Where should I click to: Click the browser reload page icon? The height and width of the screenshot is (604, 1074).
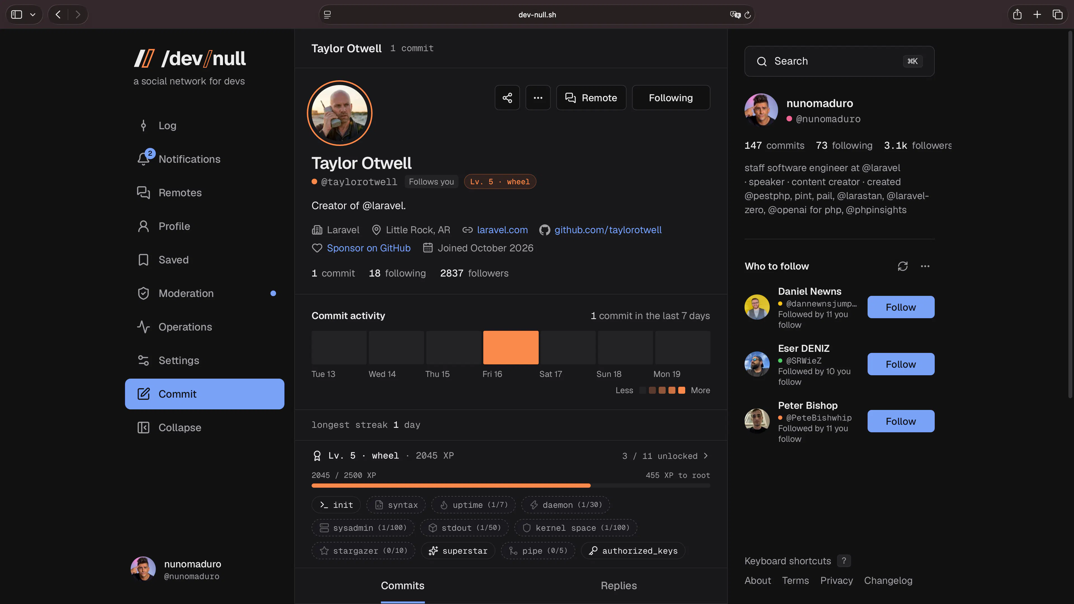coord(748,15)
